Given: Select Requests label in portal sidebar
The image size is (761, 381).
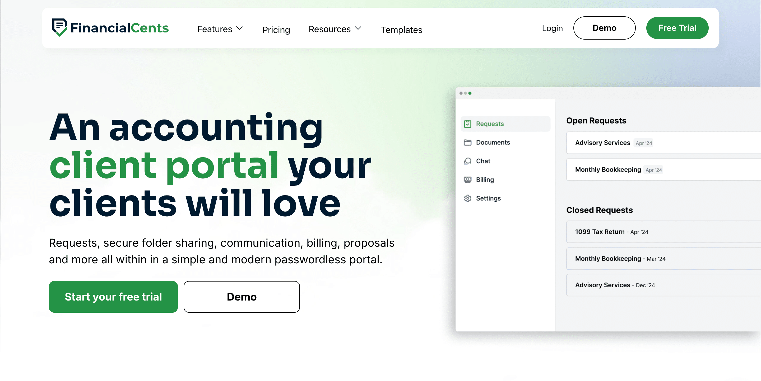Looking at the screenshot, I should click(x=490, y=124).
